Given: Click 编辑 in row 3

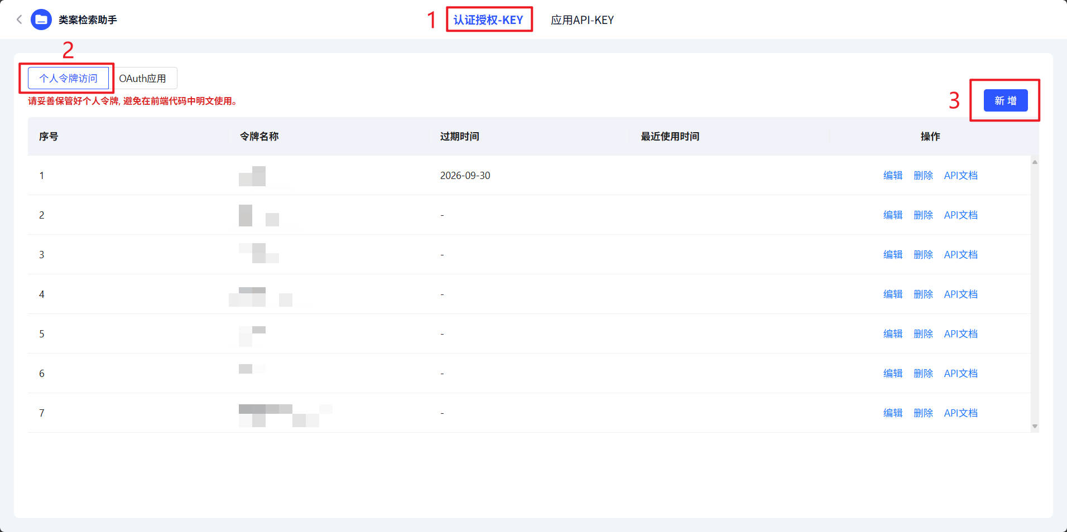Looking at the screenshot, I should pos(893,254).
